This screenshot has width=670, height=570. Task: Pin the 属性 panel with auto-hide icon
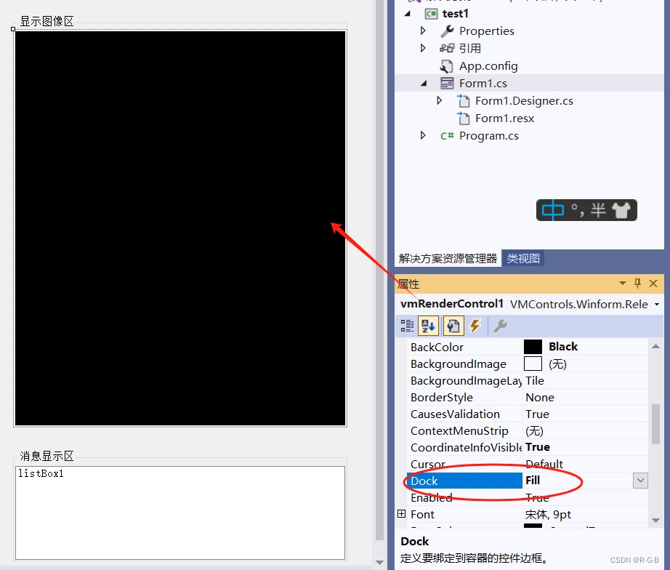point(637,283)
